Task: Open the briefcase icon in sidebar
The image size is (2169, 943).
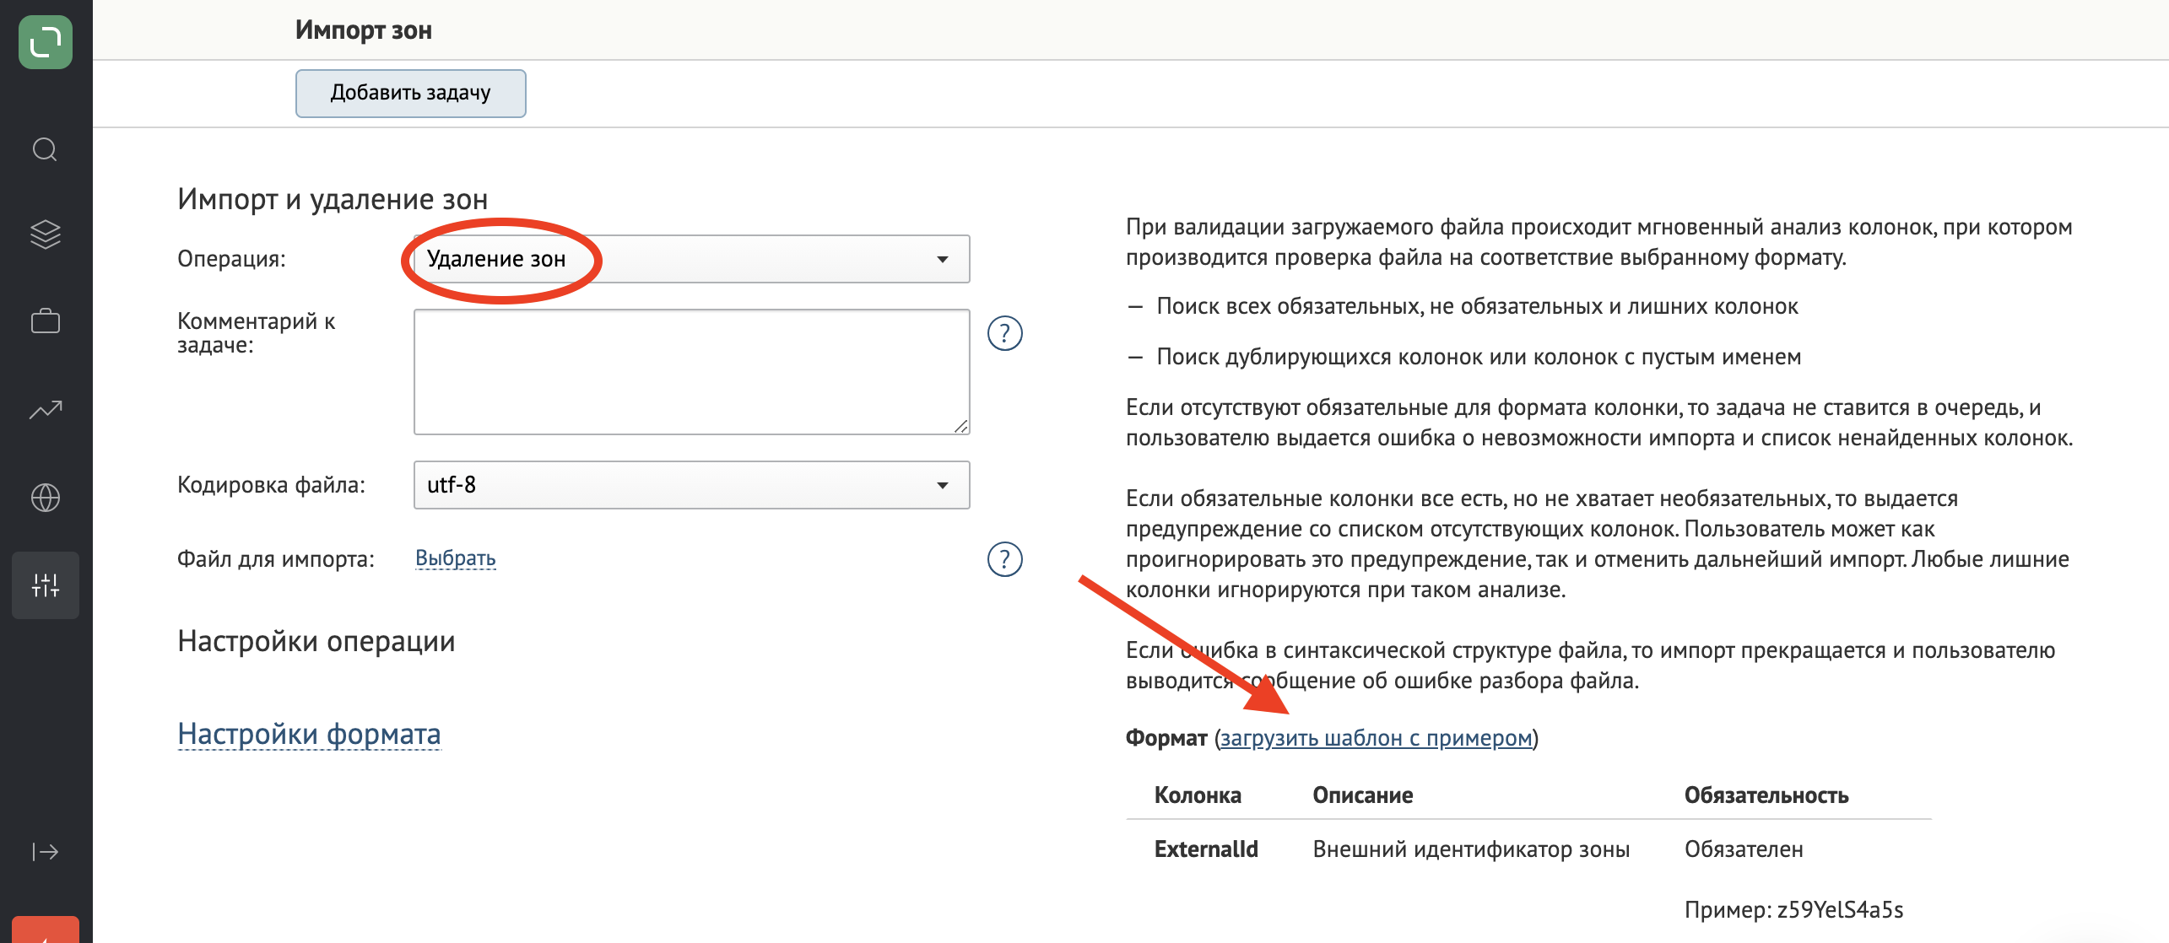Action: pyautogui.click(x=45, y=321)
